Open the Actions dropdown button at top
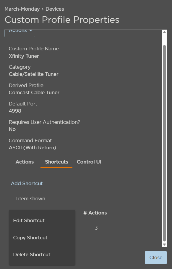The height and width of the screenshot is (269, 172). (x=20, y=33)
